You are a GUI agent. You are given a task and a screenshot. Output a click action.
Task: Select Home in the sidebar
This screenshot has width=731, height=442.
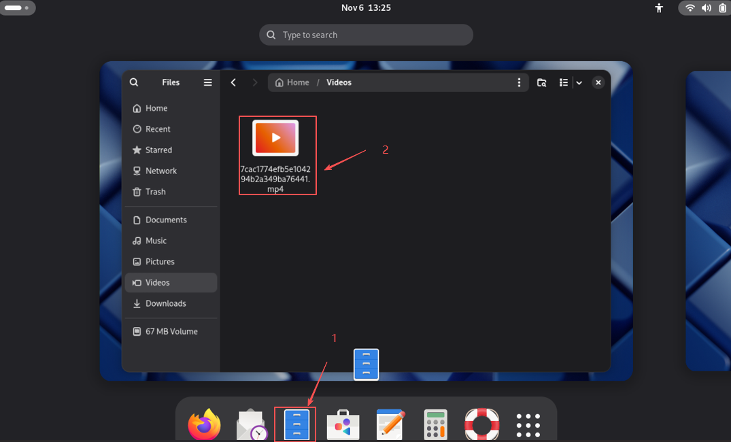point(156,108)
